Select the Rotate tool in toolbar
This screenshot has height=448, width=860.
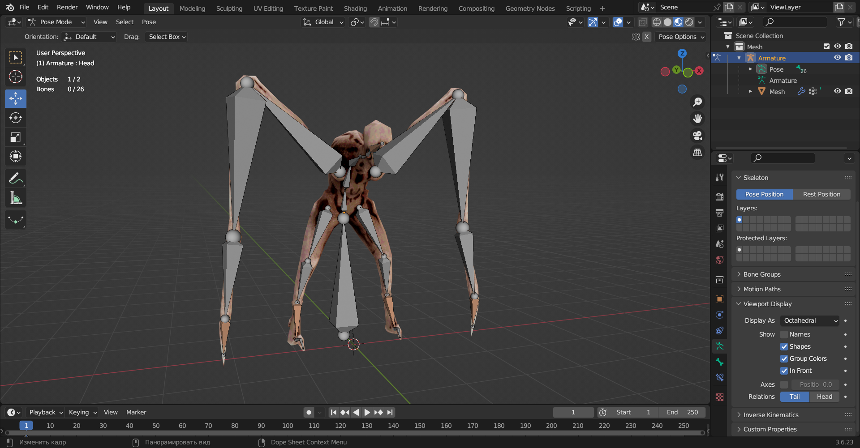click(16, 118)
